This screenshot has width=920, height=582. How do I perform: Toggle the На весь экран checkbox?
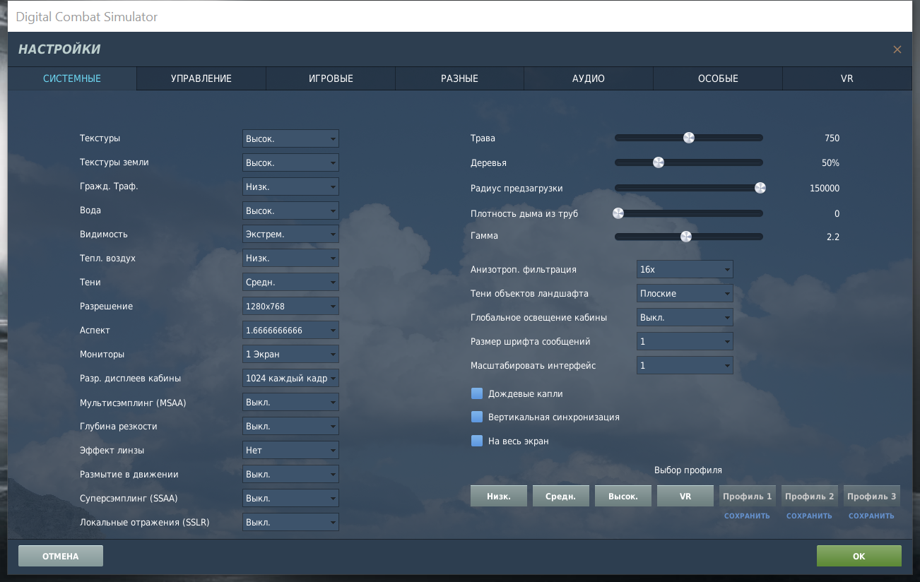(477, 441)
